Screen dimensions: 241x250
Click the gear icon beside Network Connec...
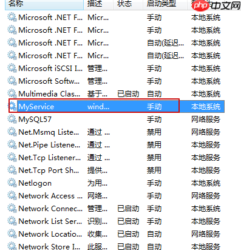point(12,208)
